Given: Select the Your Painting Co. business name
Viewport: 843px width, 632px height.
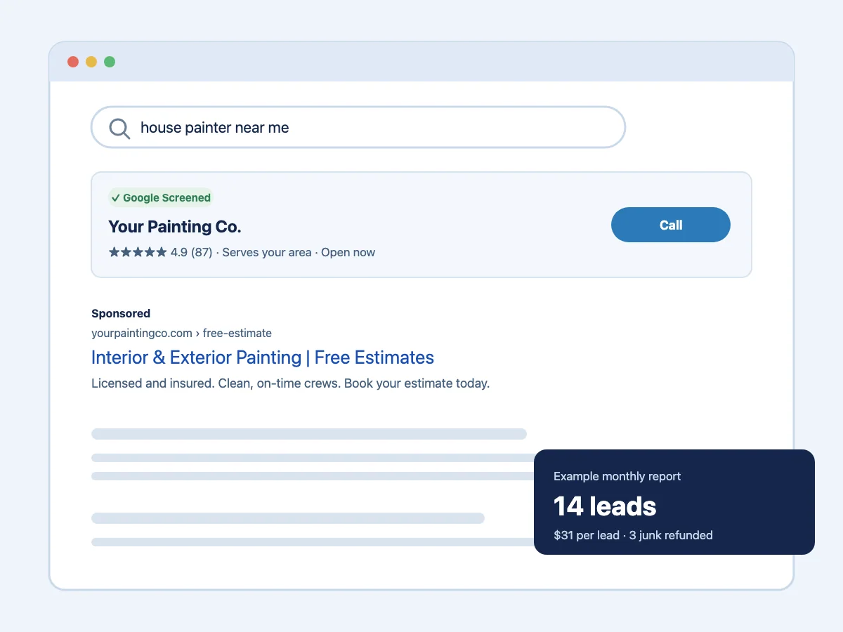Looking at the screenshot, I should pyautogui.click(x=175, y=227).
